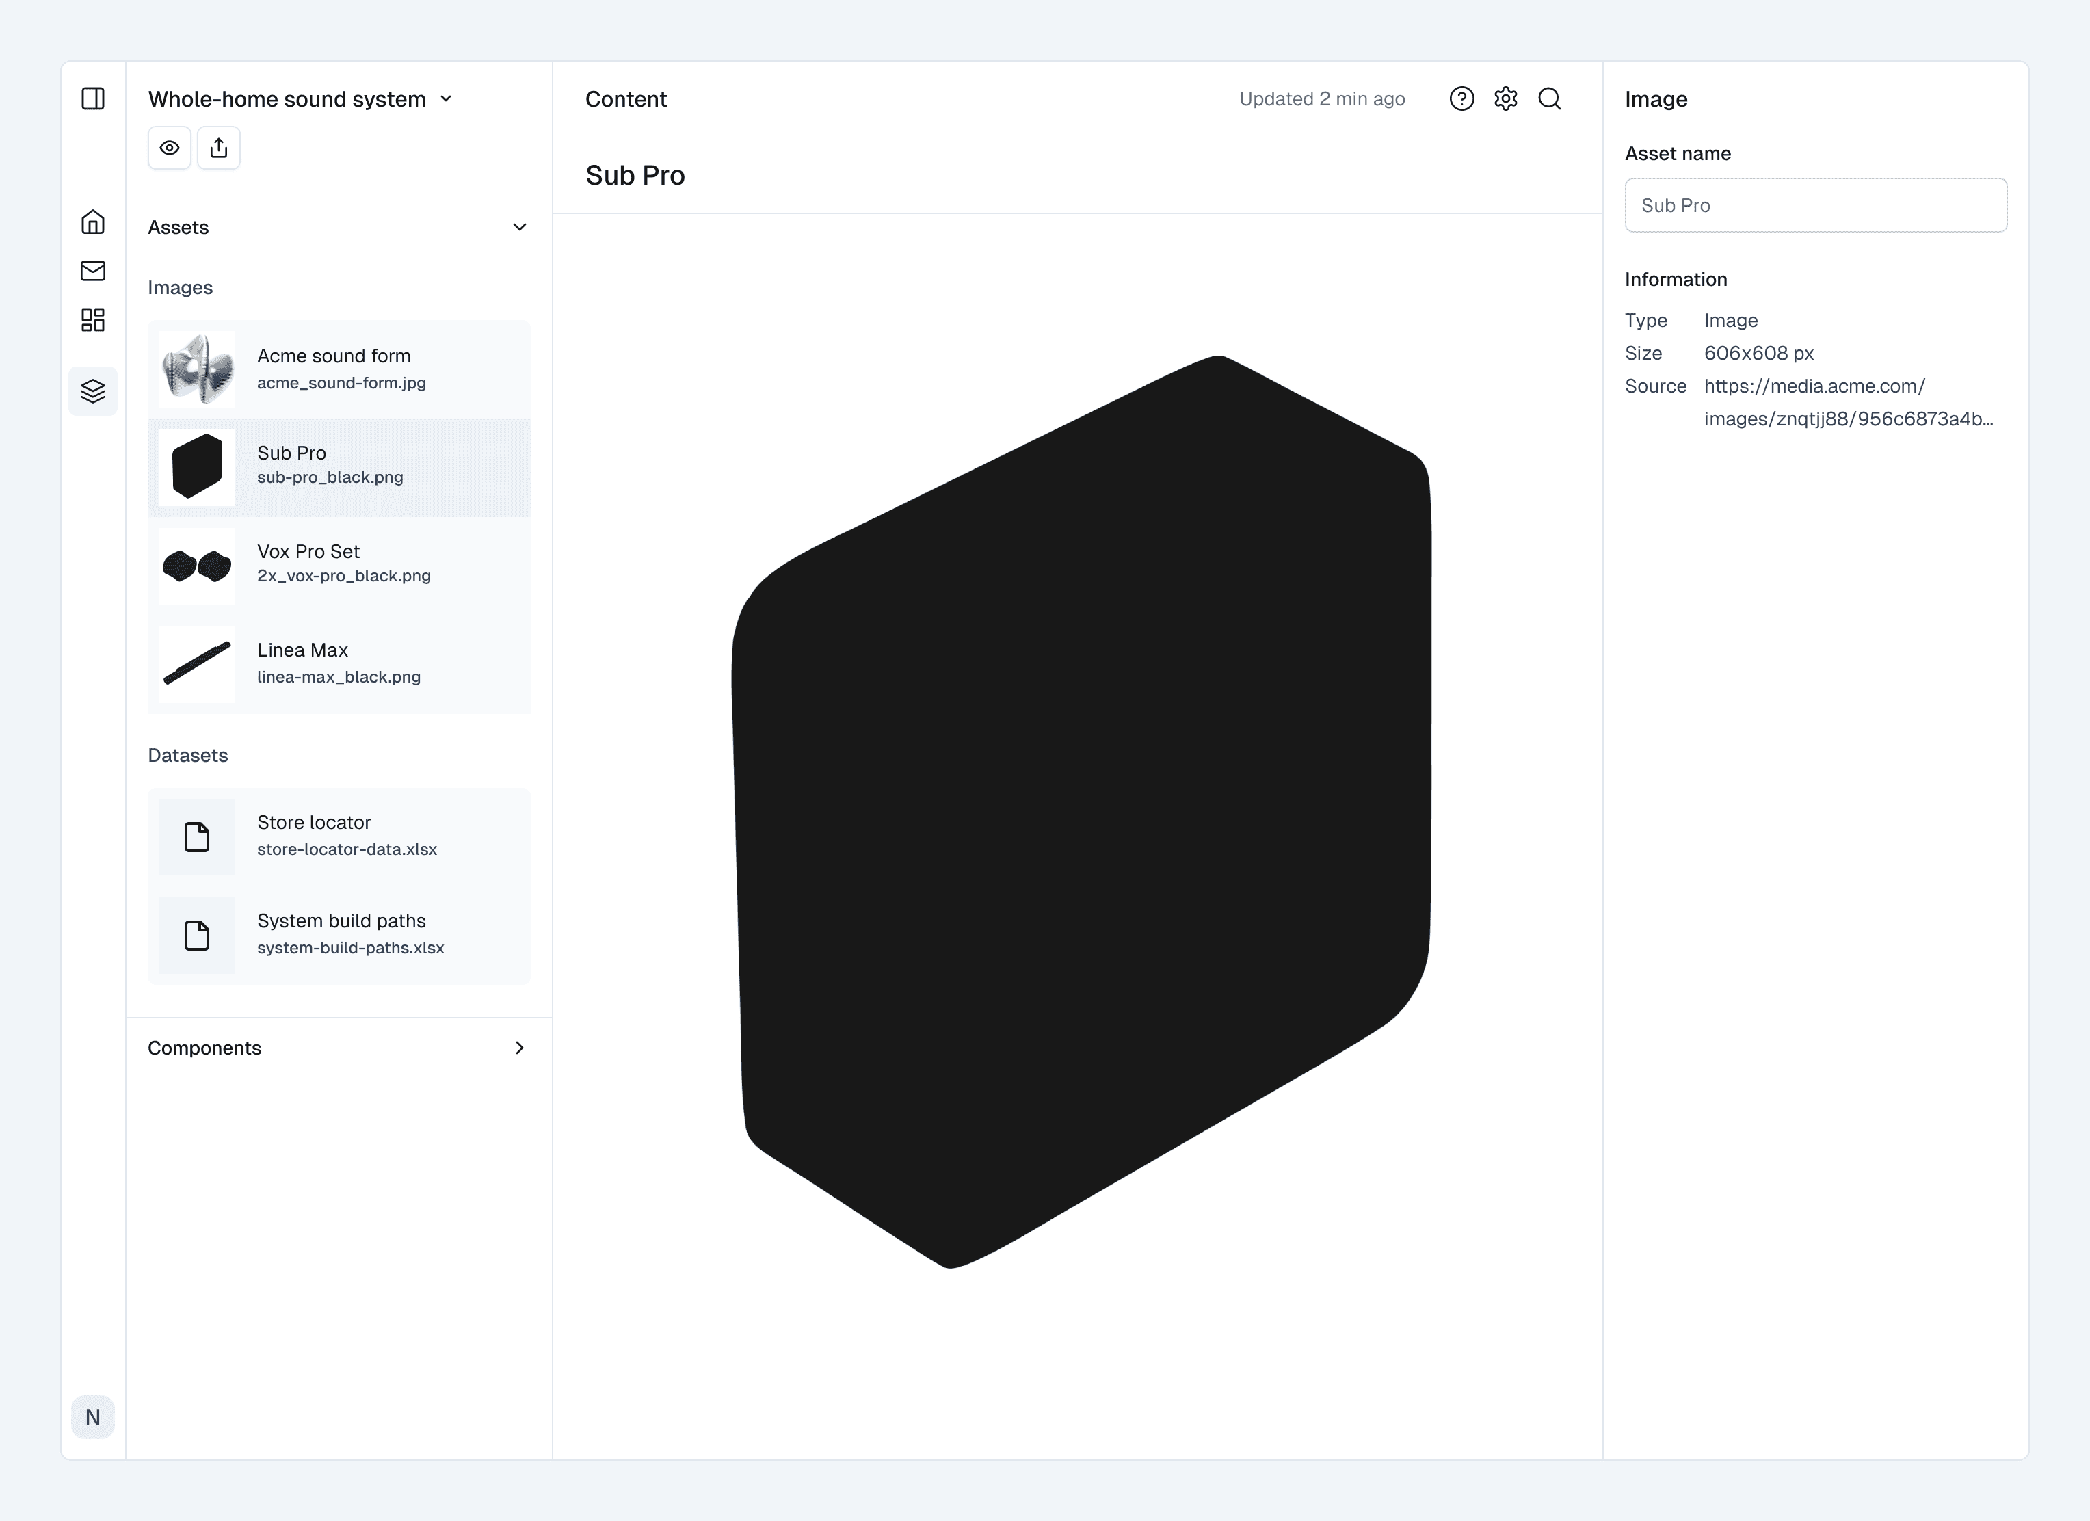Viewport: 2090px width, 1521px height.
Task: Click the Images group label
Action: tap(180, 287)
